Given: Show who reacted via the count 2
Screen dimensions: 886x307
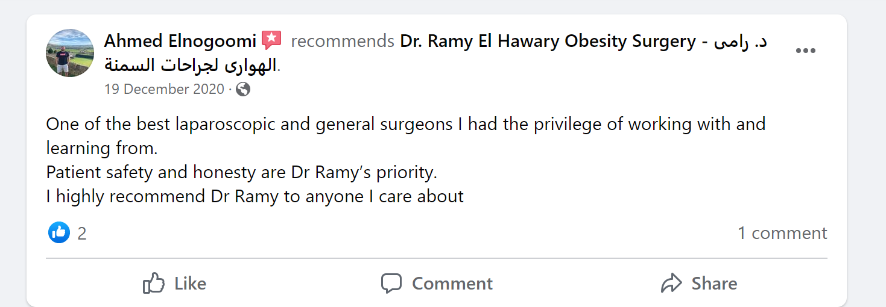Looking at the screenshot, I should click(x=82, y=233).
